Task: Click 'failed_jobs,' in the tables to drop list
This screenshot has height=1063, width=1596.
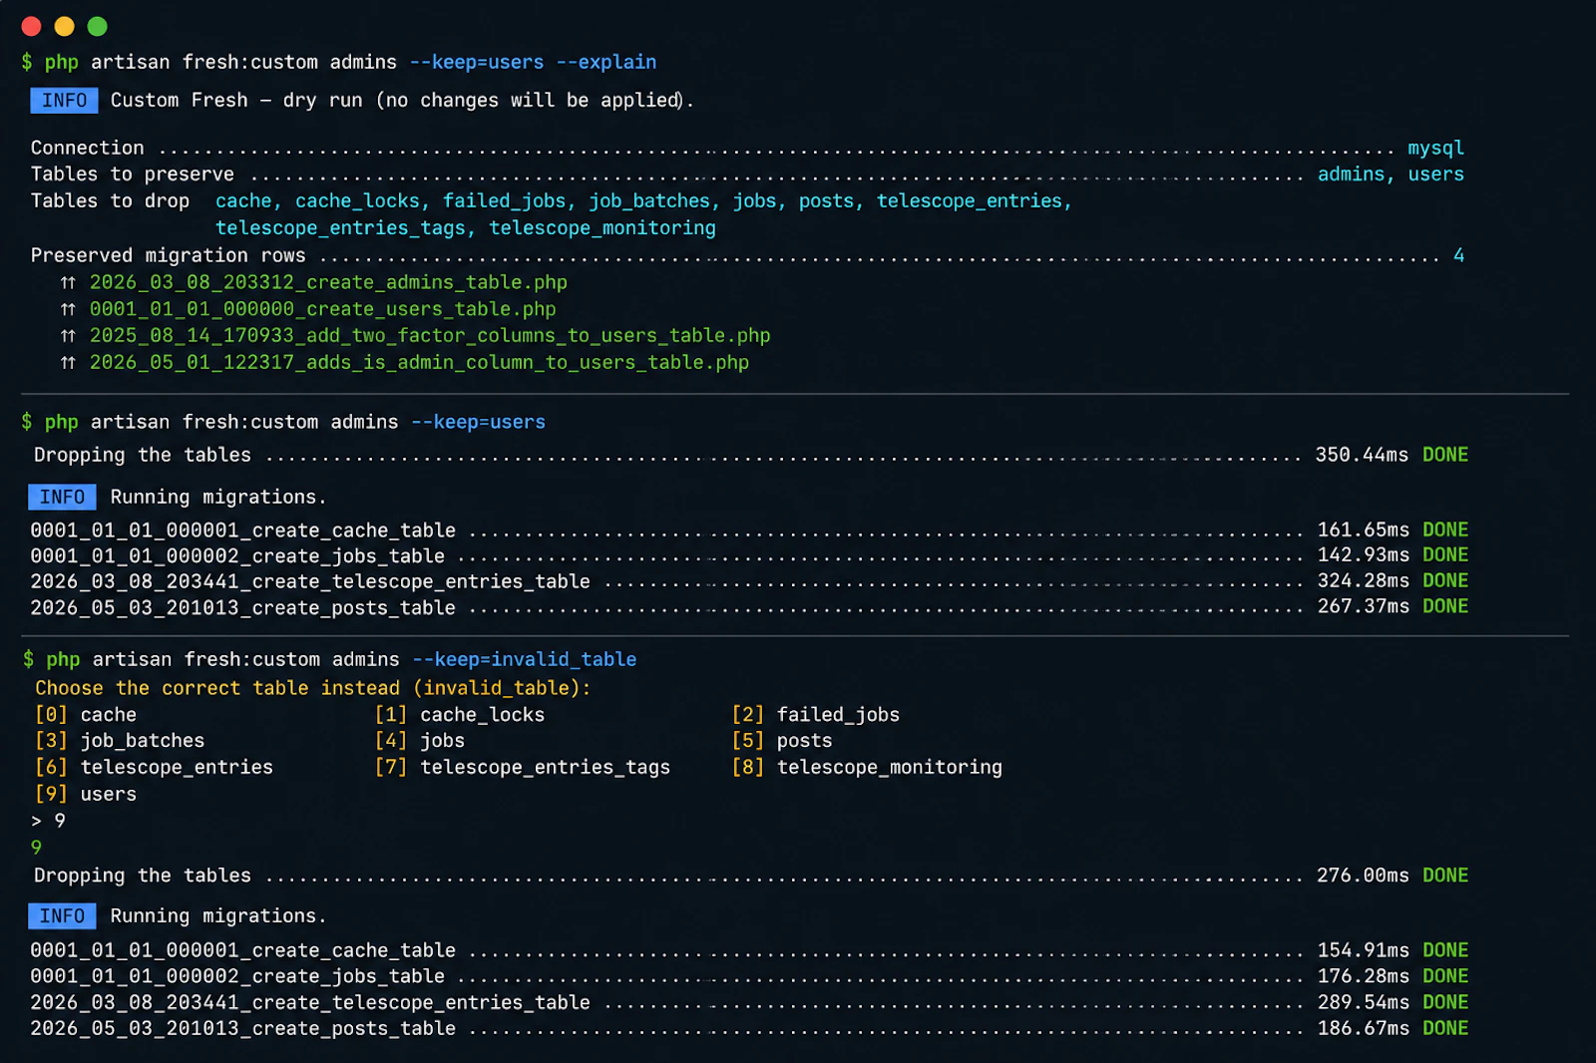Action: click(x=509, y=201)
